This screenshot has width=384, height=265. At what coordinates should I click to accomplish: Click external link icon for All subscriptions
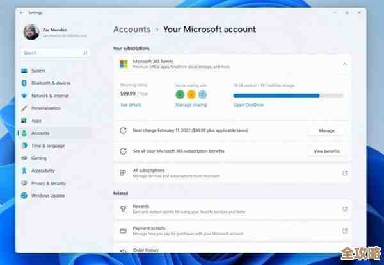coord(345,173)
